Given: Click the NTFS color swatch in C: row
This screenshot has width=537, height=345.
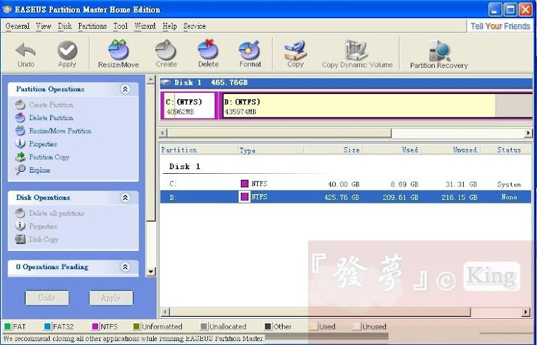Looking at the screenshot, I should pyautogui.click(x=244, y=184).
